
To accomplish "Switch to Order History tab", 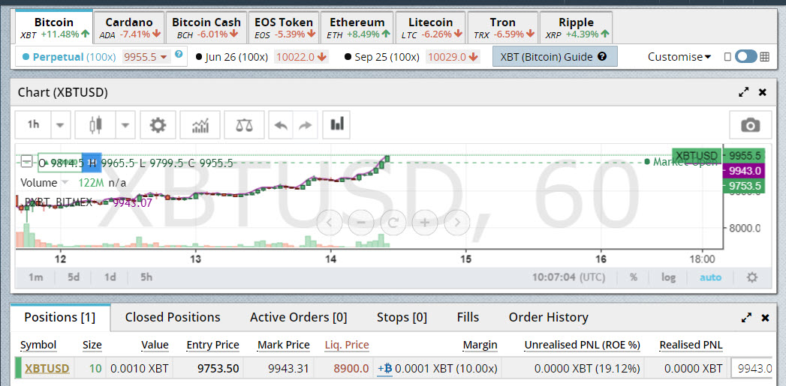I will [x=548, y=317].
